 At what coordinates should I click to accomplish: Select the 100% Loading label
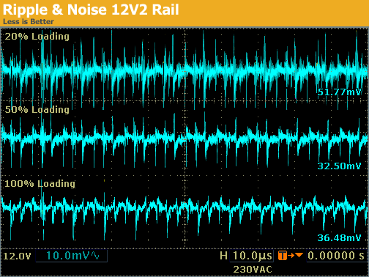40,184
